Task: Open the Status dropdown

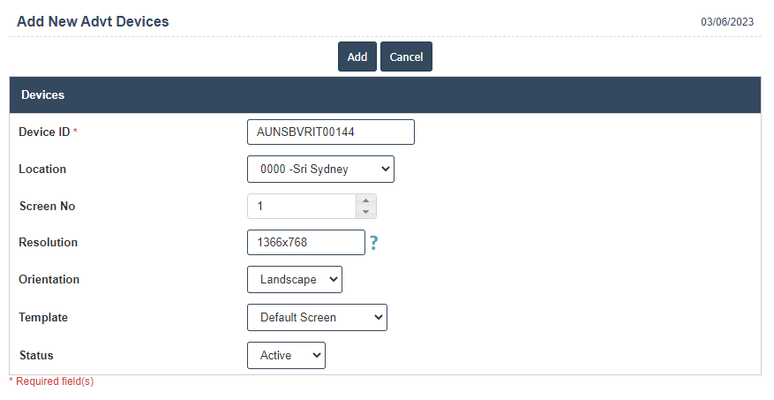Action: (286, 355)
